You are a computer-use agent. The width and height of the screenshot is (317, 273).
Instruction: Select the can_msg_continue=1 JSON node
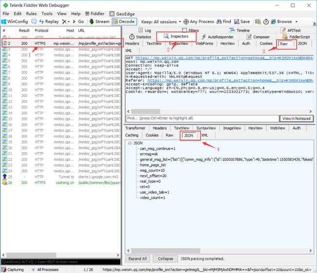(x=158, y=149)
